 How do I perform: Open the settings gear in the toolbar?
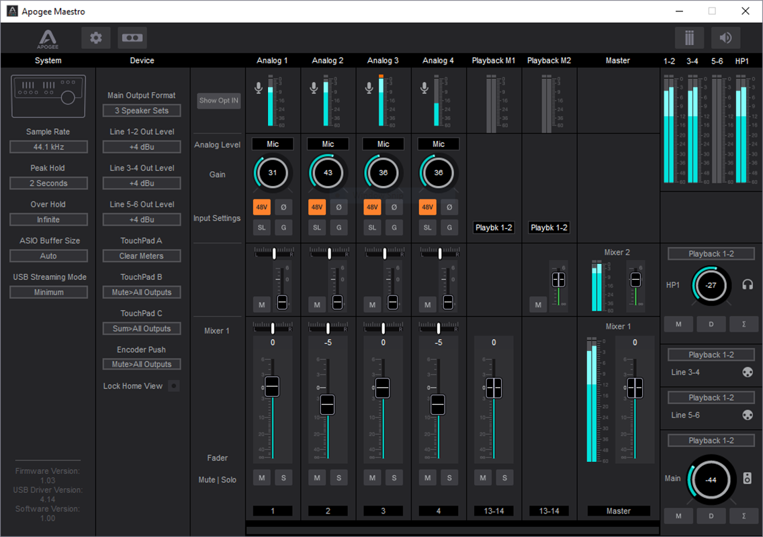click(x=95, y=38)
